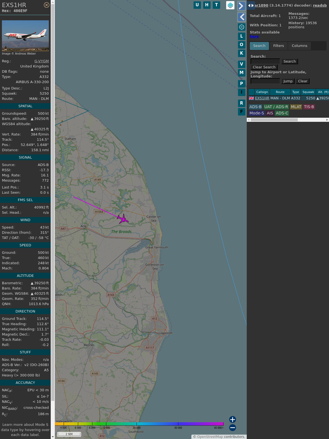This screenshot has width=329, height=439.
Task: Collapse sidebar with left chevron arrow
Action: [x=241, y=17]
